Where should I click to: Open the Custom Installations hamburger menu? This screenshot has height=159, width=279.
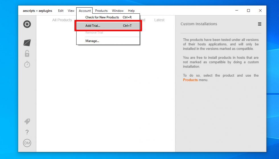[260, 24]
